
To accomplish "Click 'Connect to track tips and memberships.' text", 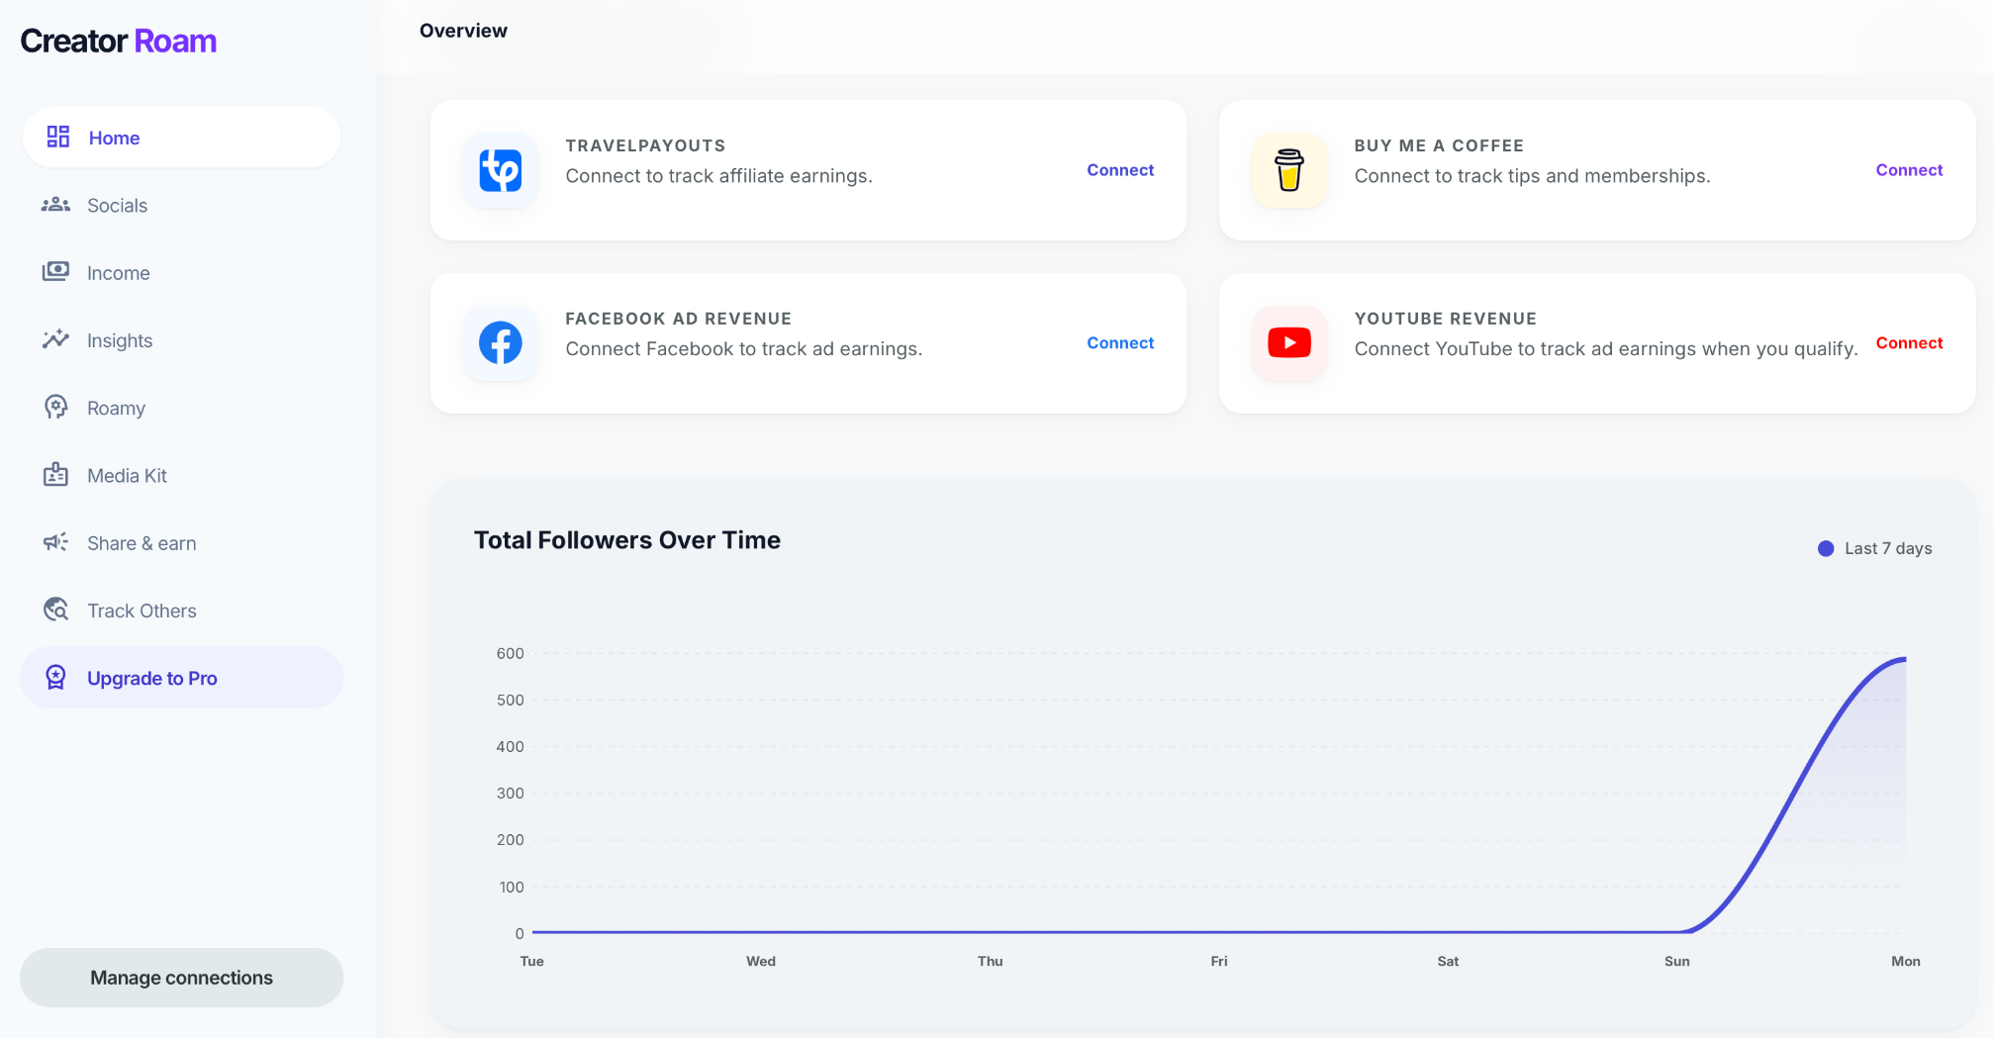I will coord(1533,176).
